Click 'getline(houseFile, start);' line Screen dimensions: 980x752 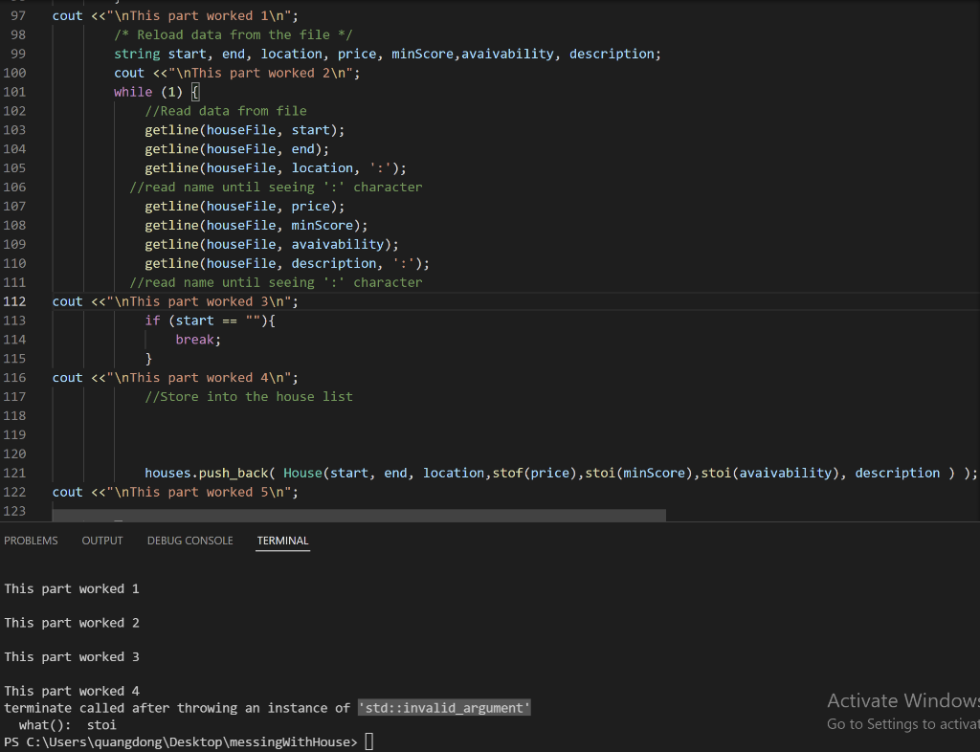pyautogui.click(x=244, y=130)
